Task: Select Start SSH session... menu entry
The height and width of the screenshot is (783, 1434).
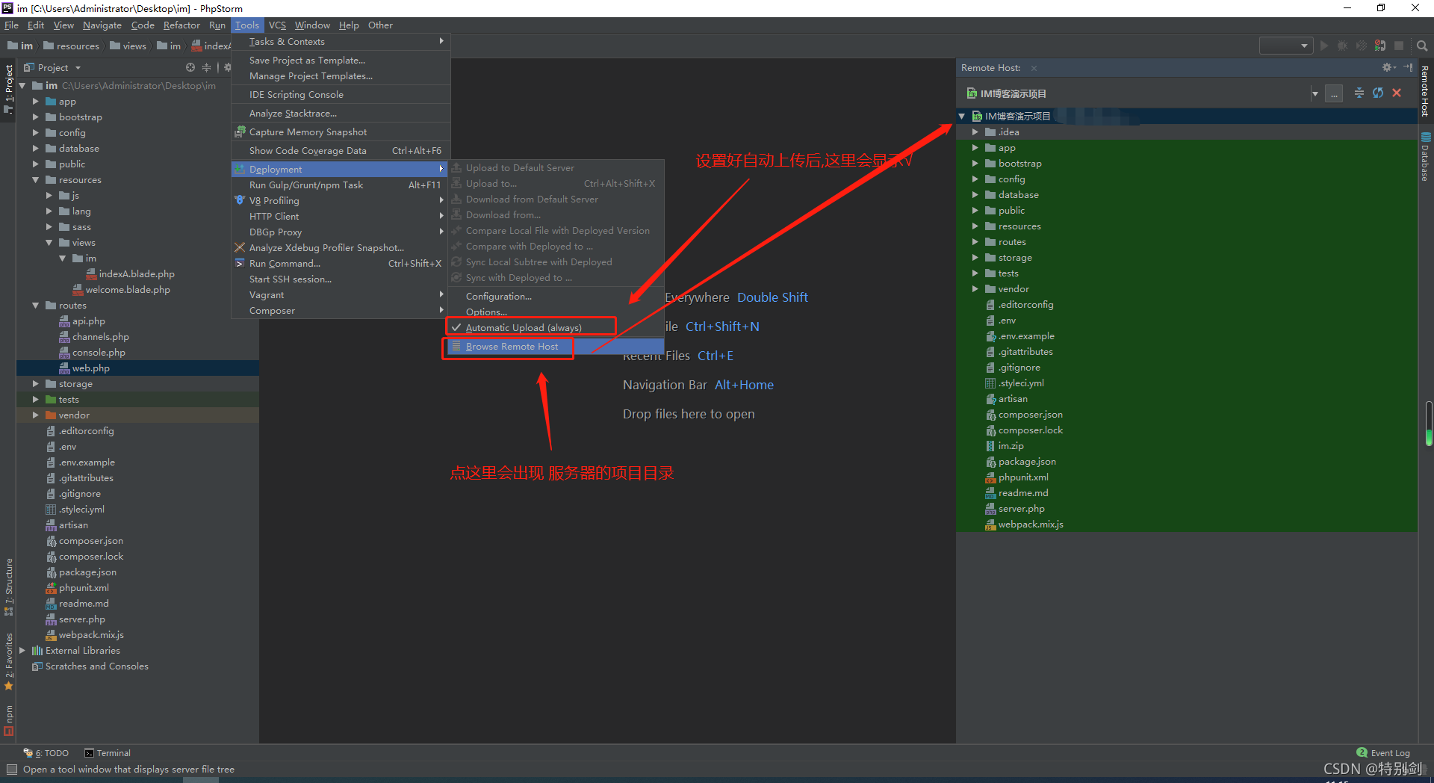Action: click(x=340, y=279)
